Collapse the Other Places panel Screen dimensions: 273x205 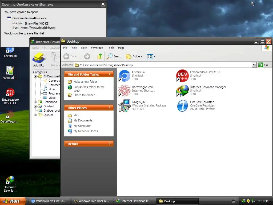click(110, 108)
